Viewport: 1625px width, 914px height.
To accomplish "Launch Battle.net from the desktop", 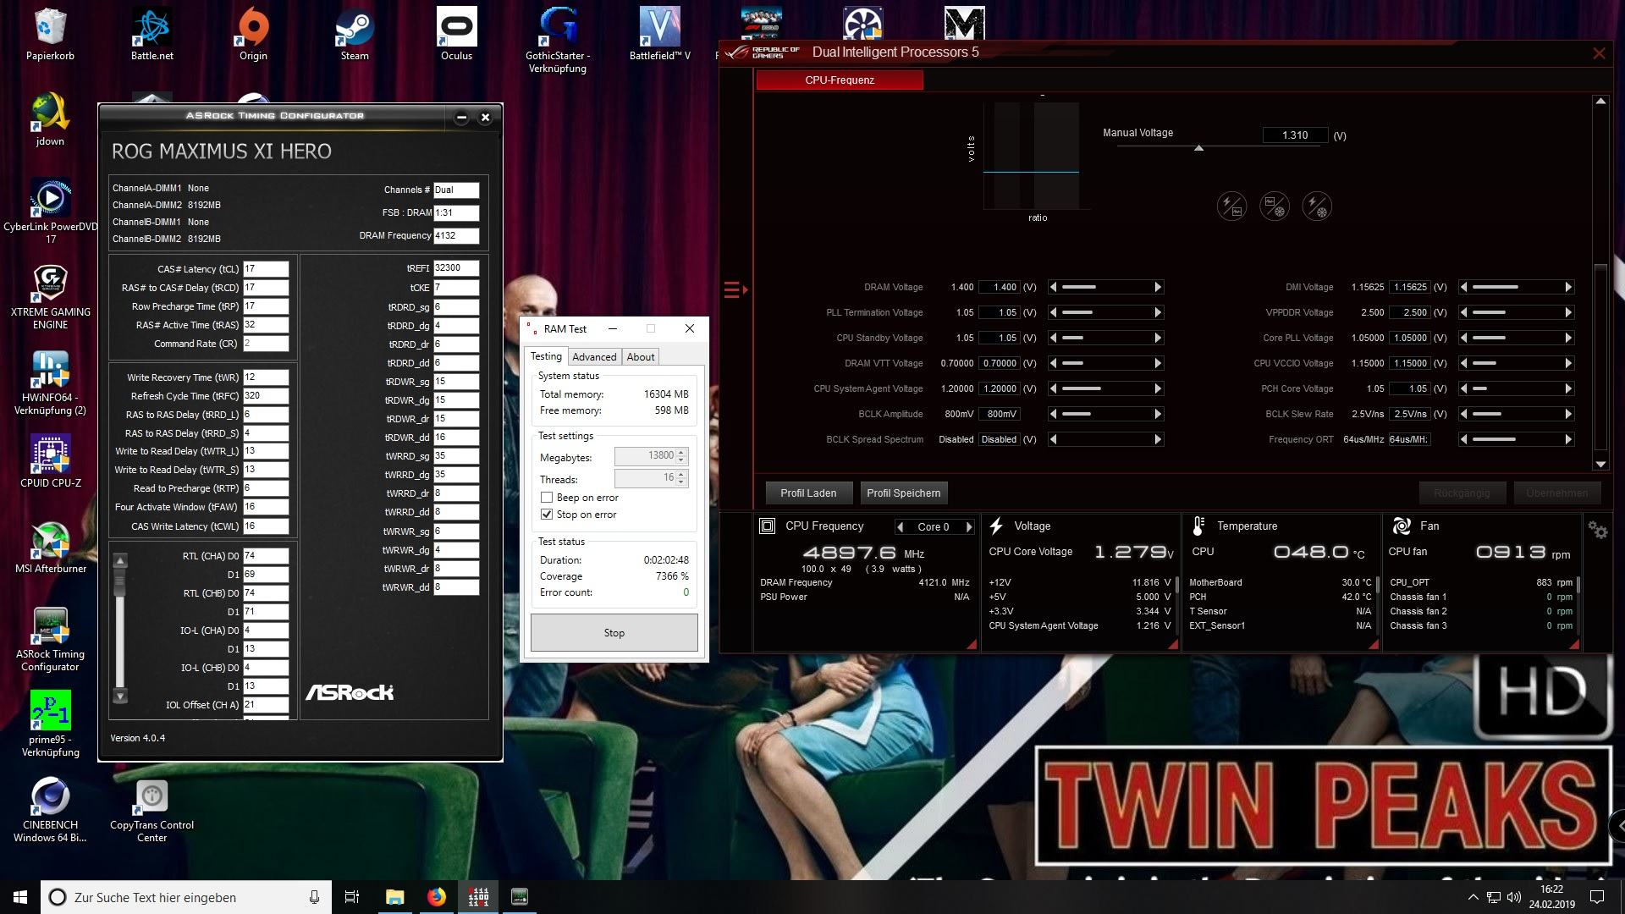I will 151,35.
